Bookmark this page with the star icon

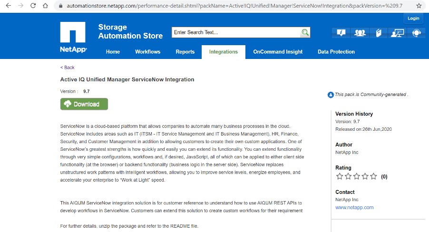(x=419, y=6)
